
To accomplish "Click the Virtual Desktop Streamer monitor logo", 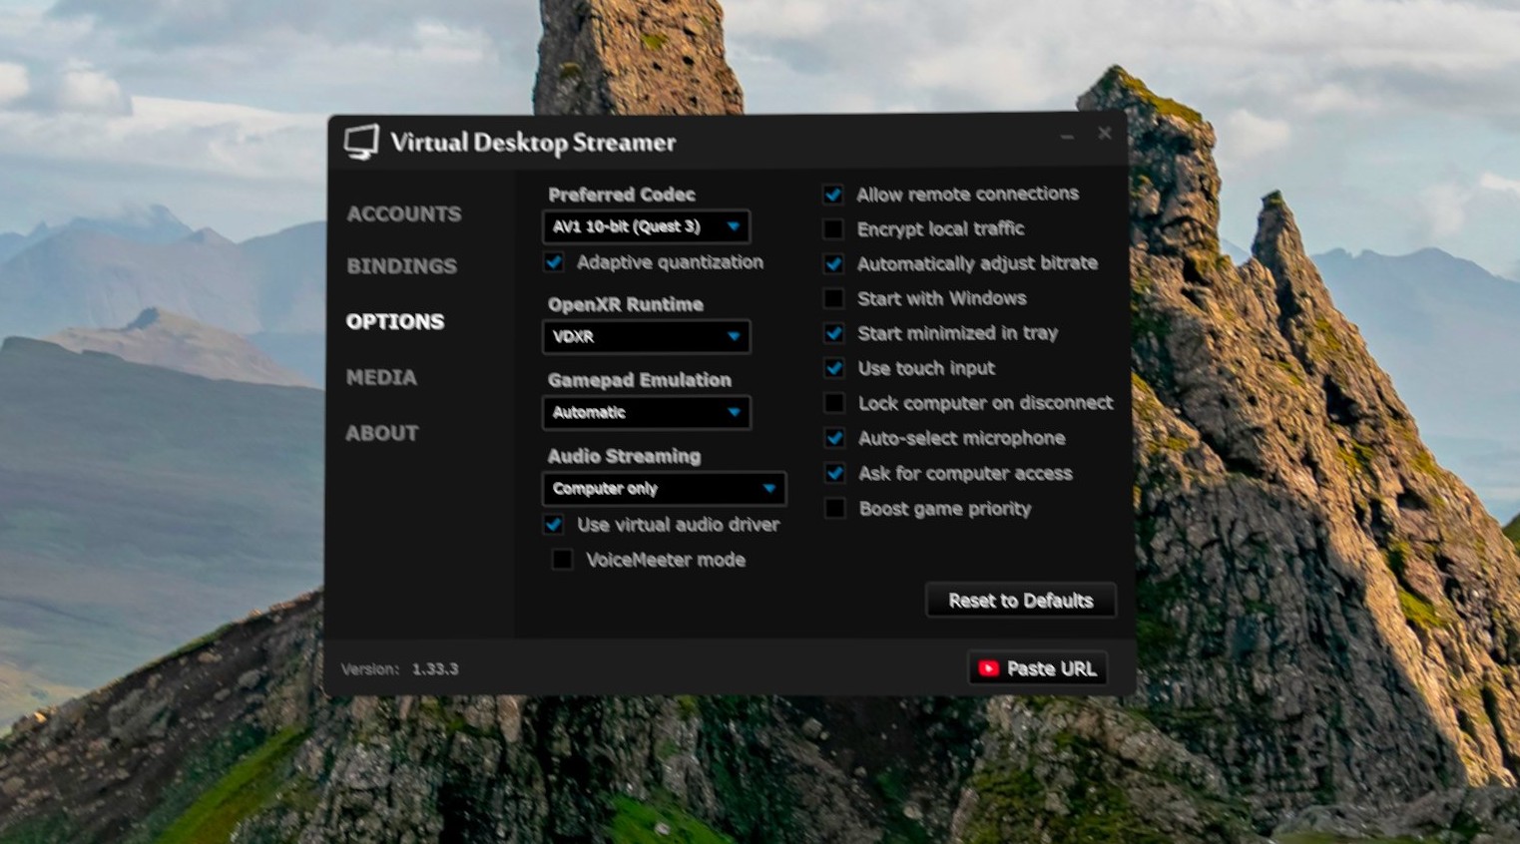I will click(x=361, y=142).
